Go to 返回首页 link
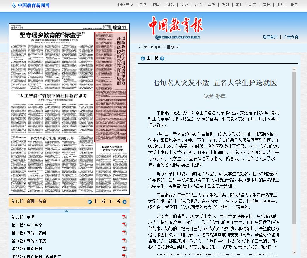Viewport: 307px width, 258px height. coord(270,37)
